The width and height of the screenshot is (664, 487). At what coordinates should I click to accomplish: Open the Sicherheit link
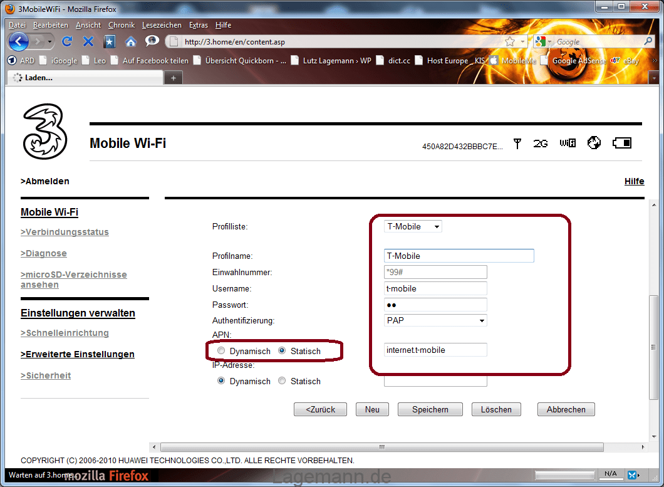click(x=46, y=375)
